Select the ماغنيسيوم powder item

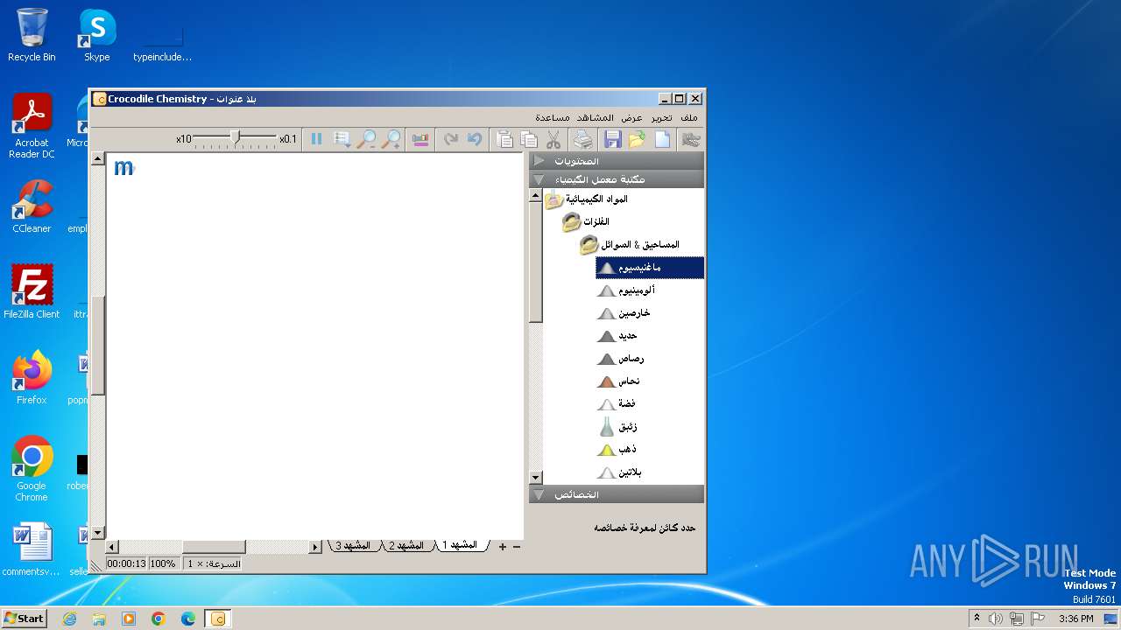(x=650, y=268)
